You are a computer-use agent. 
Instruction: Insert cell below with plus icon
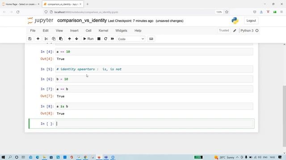38,39
